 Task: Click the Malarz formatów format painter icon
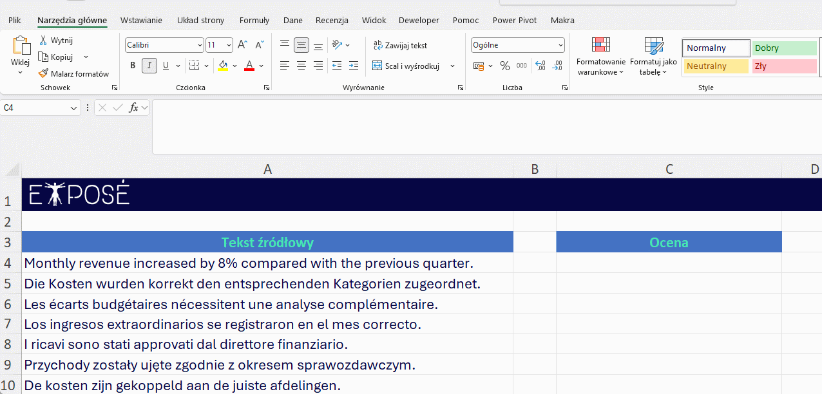44,74
